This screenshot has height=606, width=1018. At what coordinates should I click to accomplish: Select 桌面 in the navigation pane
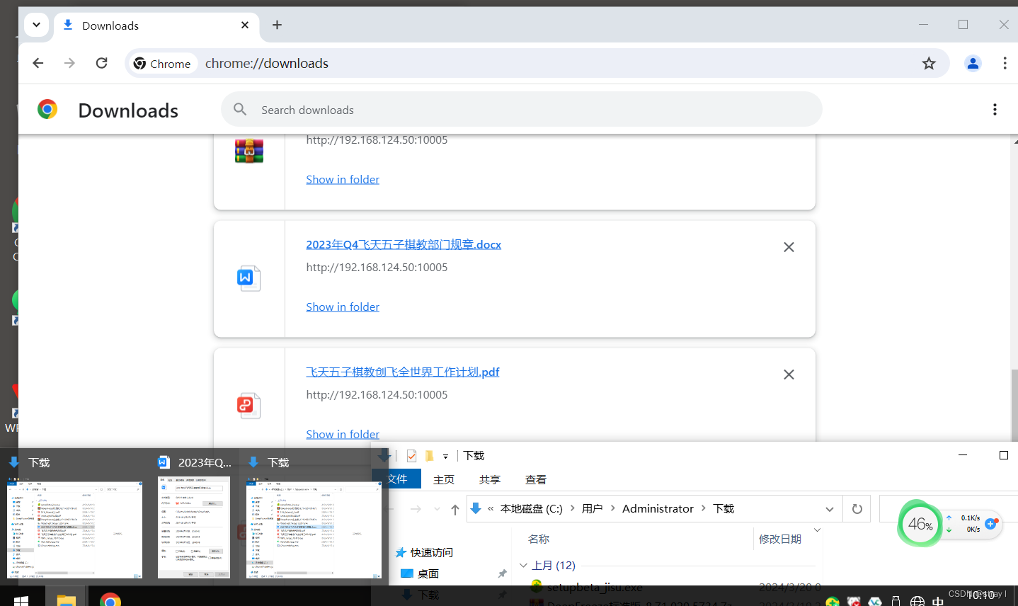[x=428, y=574]
